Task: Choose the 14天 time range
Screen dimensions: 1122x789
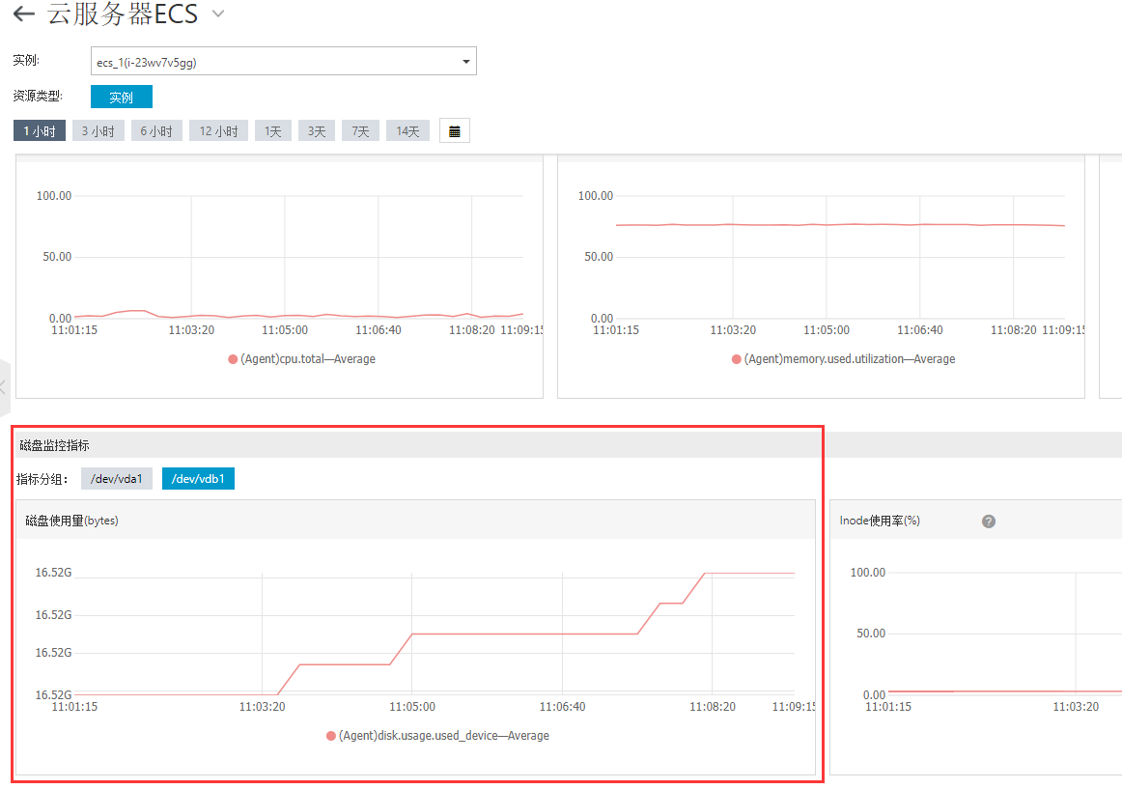Action: click(407, 131)
